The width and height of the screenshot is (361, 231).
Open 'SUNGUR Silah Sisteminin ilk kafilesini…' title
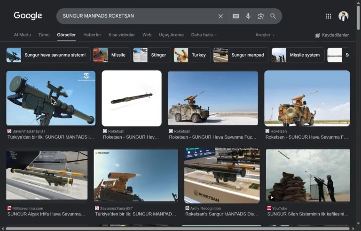coord(308,214)
